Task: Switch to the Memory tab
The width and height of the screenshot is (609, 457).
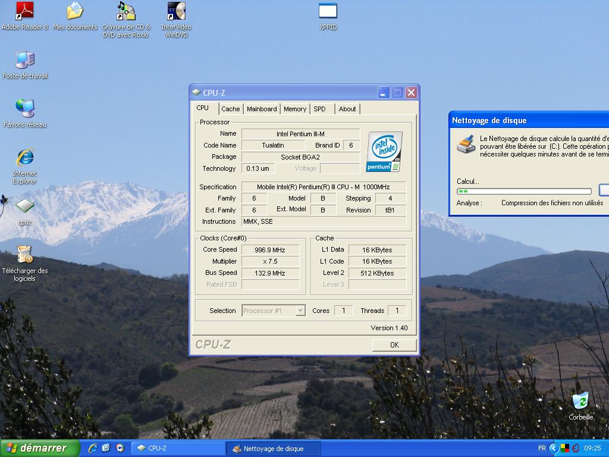Action: point(295,109)
